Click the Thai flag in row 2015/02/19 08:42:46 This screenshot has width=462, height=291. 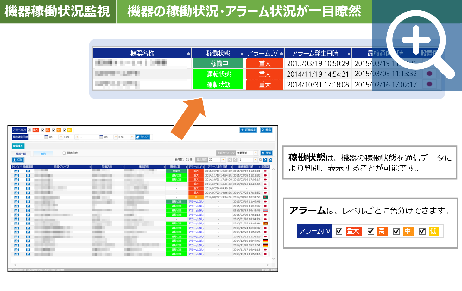265,210
